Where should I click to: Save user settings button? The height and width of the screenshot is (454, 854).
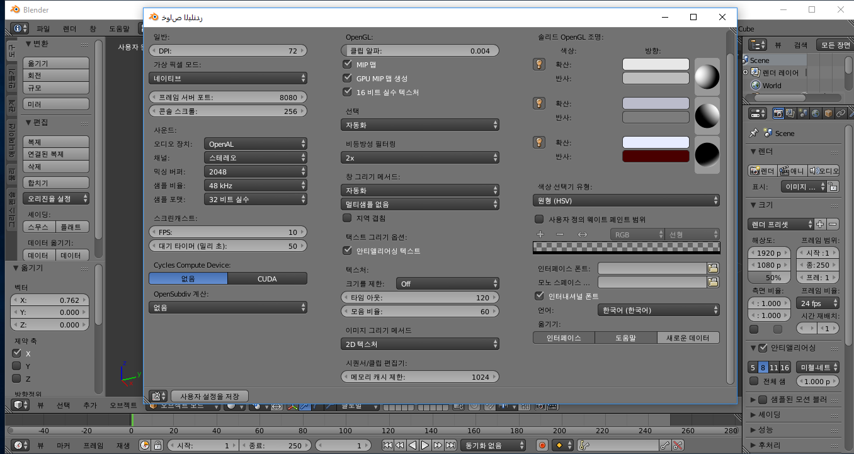(x=210, y=396)
